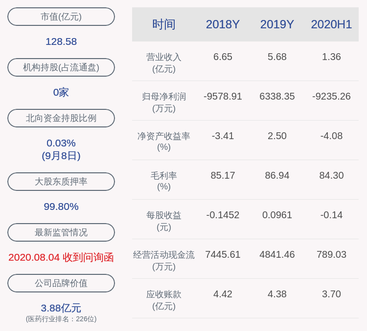367x331 pixels.
Task: Click the 2018Y column header
Action: click(x=223, y=24)
